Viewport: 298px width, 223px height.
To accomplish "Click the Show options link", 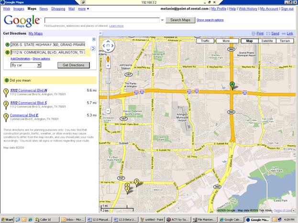I will [x=41, y=59].
